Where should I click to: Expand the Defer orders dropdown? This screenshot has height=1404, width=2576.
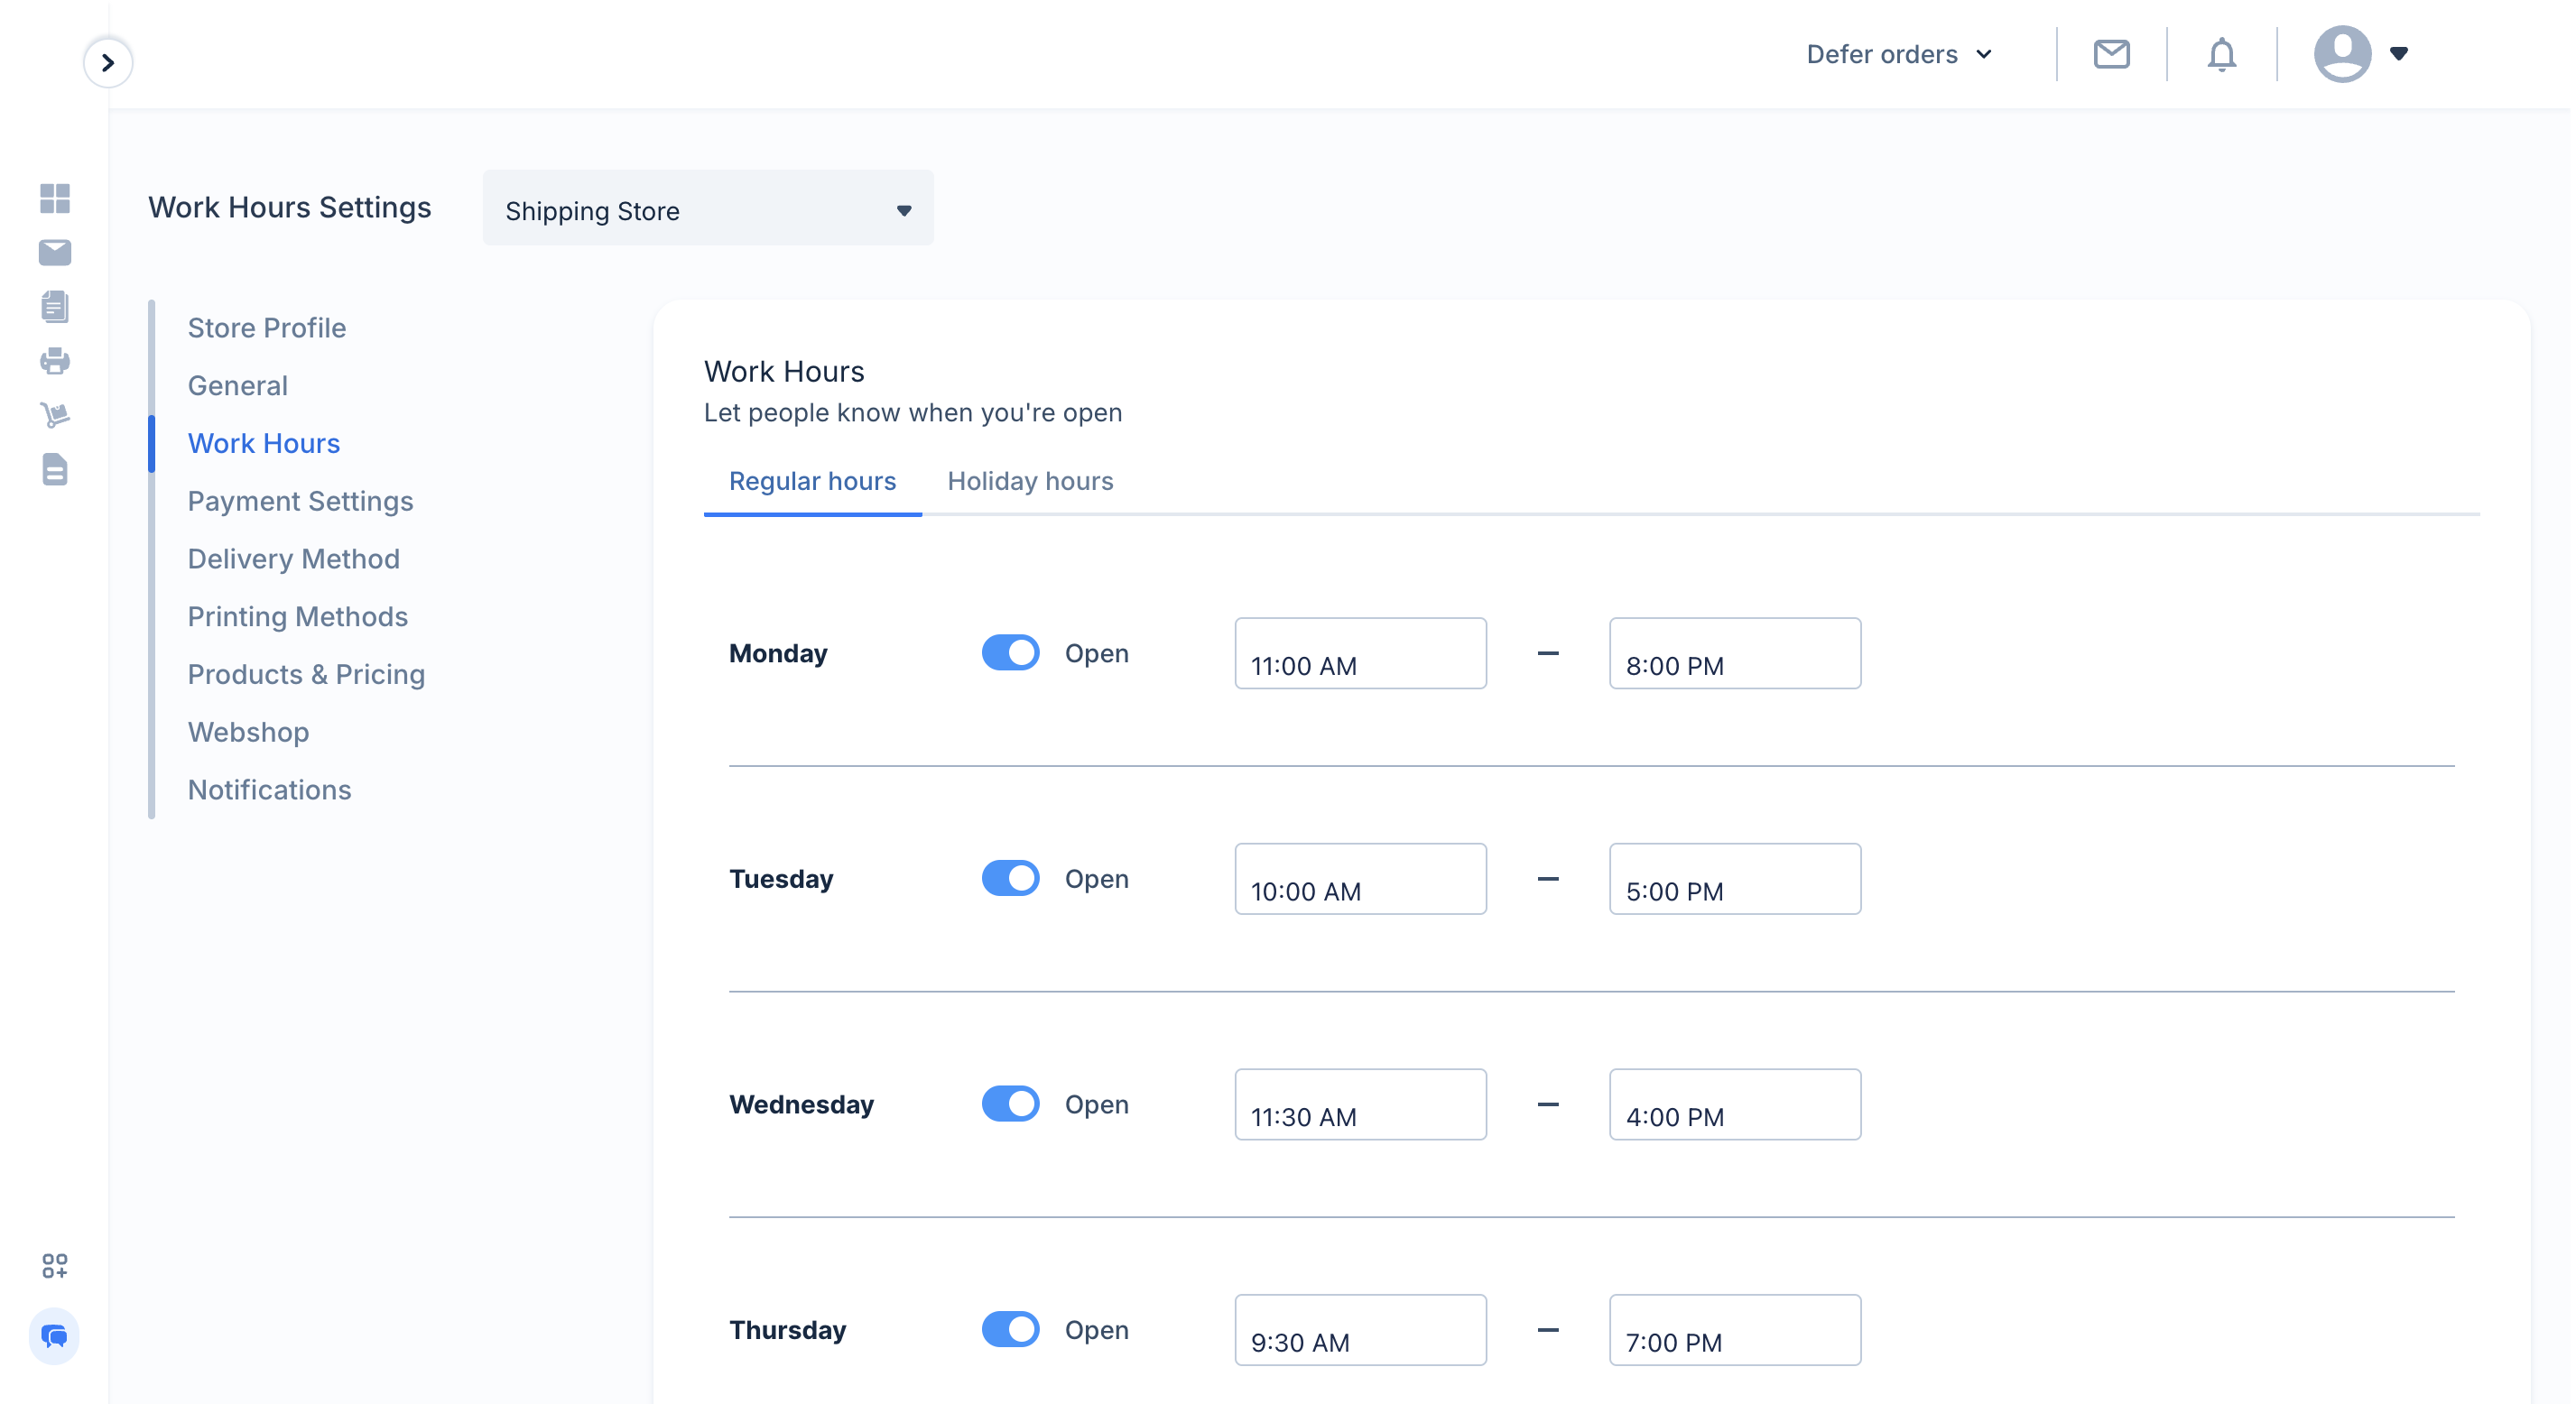tap(1899, 54)
